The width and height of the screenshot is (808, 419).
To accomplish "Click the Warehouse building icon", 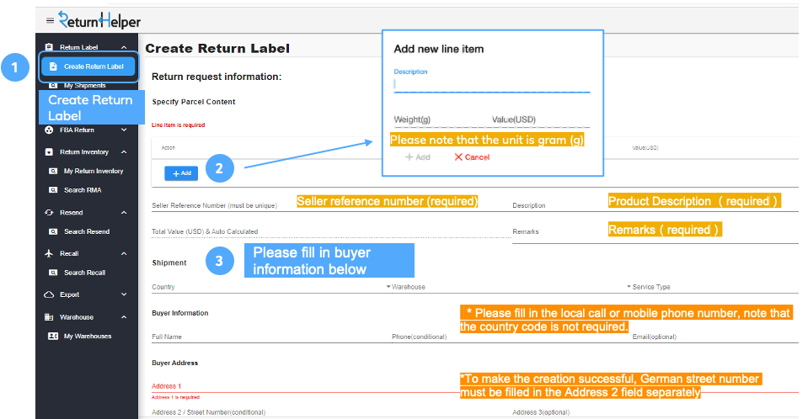I will (49, 317).
